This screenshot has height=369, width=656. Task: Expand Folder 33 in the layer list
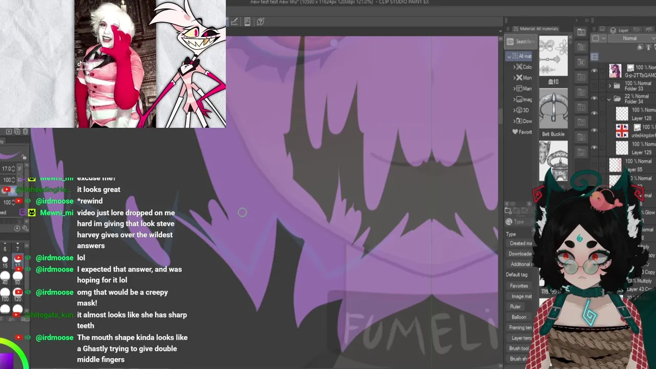click(609, 86)
